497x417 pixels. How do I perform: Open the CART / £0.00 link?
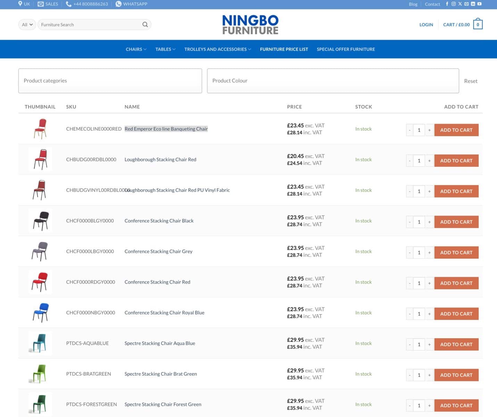456,25
